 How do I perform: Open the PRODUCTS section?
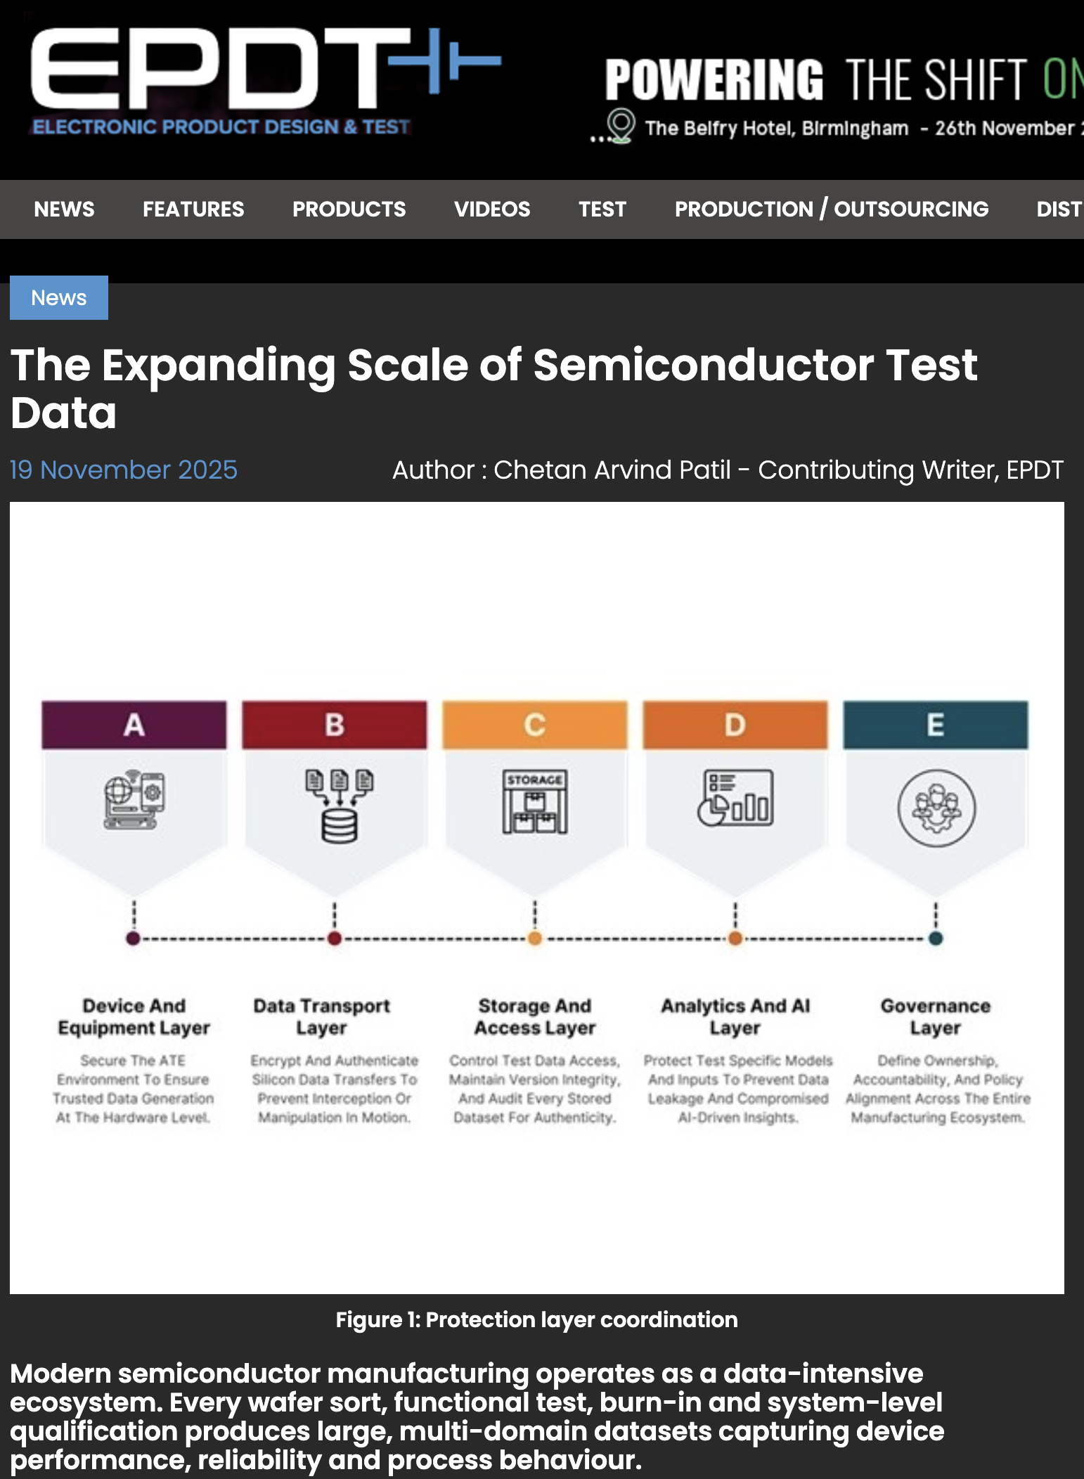pos(349,209)
